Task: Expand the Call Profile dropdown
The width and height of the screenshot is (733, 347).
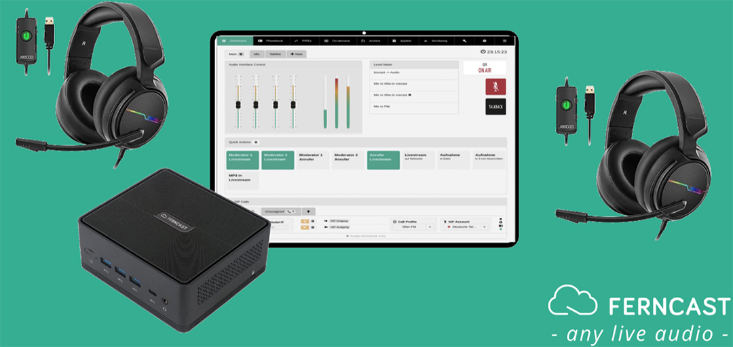Action: (413, 228)
